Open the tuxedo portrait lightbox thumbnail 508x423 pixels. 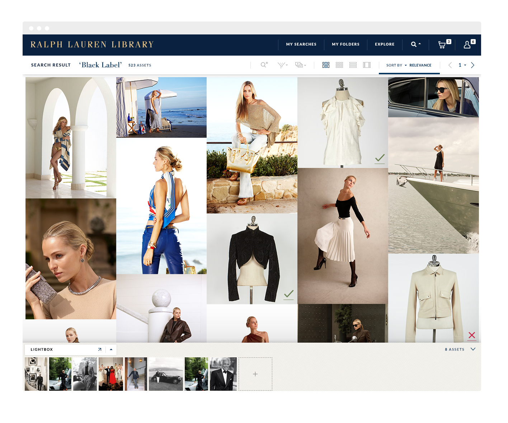click(x=223, y=374)
